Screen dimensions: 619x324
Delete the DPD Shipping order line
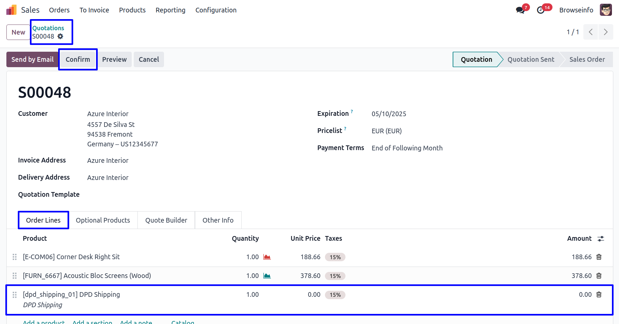pyautogui.click(x=599, y=294)
